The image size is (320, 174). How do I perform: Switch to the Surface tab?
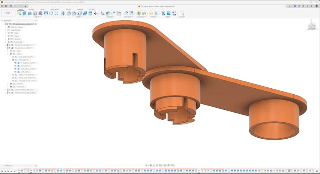[x=31, y=9]
